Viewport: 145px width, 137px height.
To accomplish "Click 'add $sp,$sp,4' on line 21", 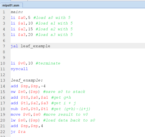I will 27,126.
